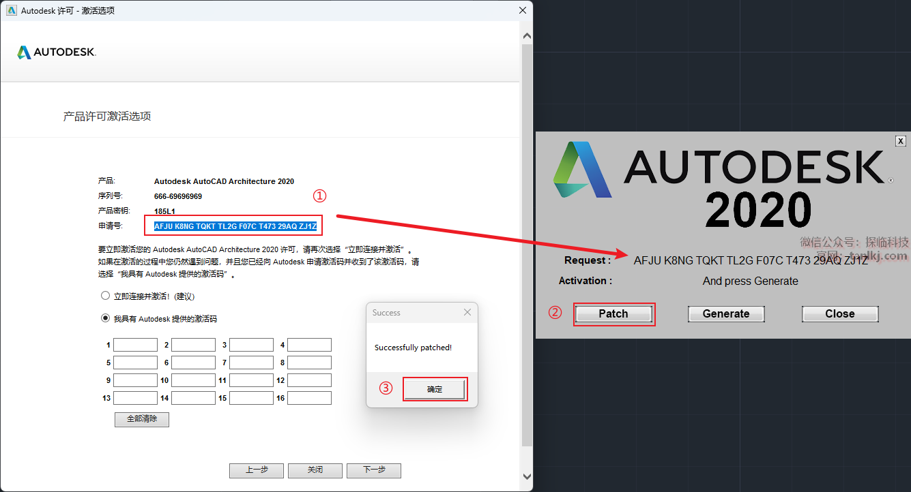Click activation code field 12
This screenshot has width=911, height=492.
pyautogui.click(x=309, y=380)
